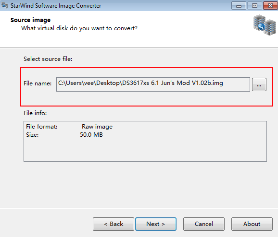Click the Raw image format value

click(97, 127)
